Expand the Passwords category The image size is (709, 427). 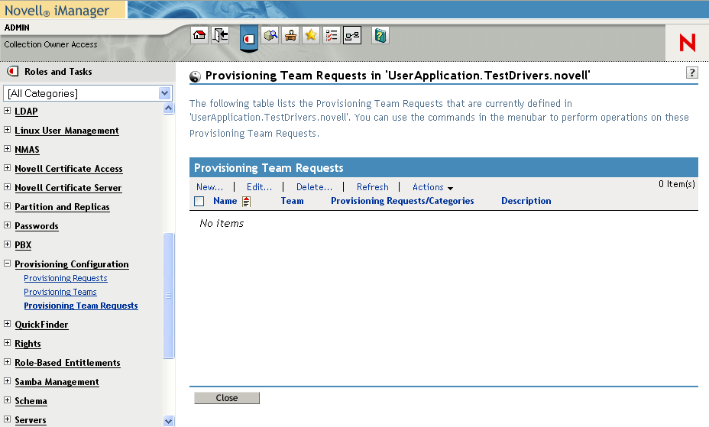(7, 225)
